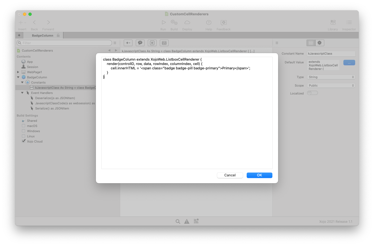Enable the Windows build target
The width and height of the screenshot is (374, 246).
coord(23,131)
